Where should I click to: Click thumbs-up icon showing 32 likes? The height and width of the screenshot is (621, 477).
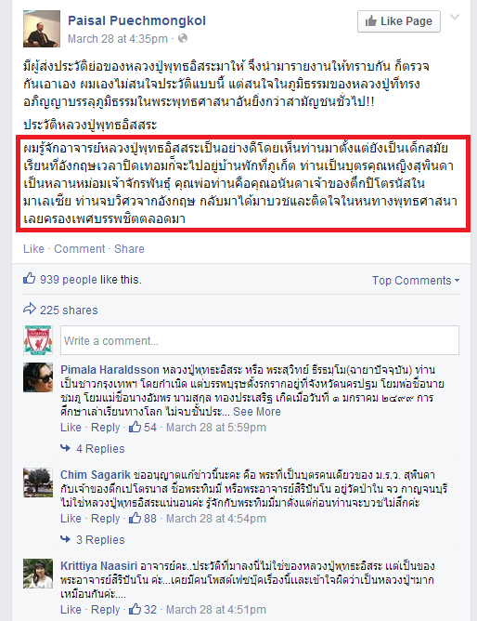(x=135, y=609)
